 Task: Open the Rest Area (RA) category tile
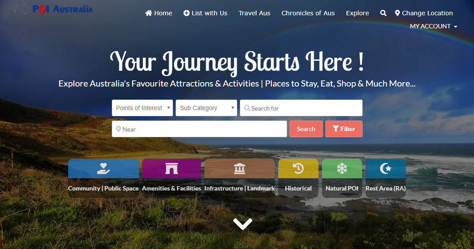coord(385,178)
